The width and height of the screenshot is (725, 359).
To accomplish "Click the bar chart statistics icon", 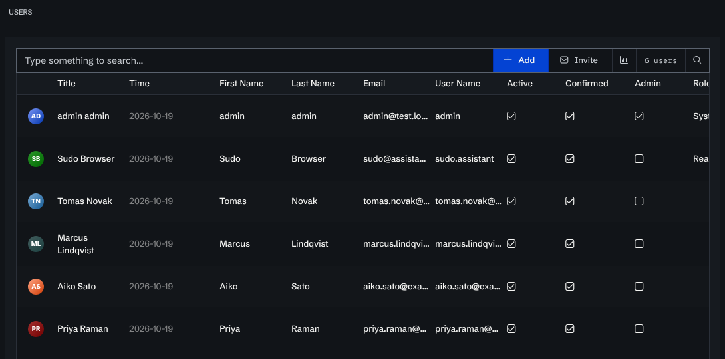I will click(x=624, y=60).
